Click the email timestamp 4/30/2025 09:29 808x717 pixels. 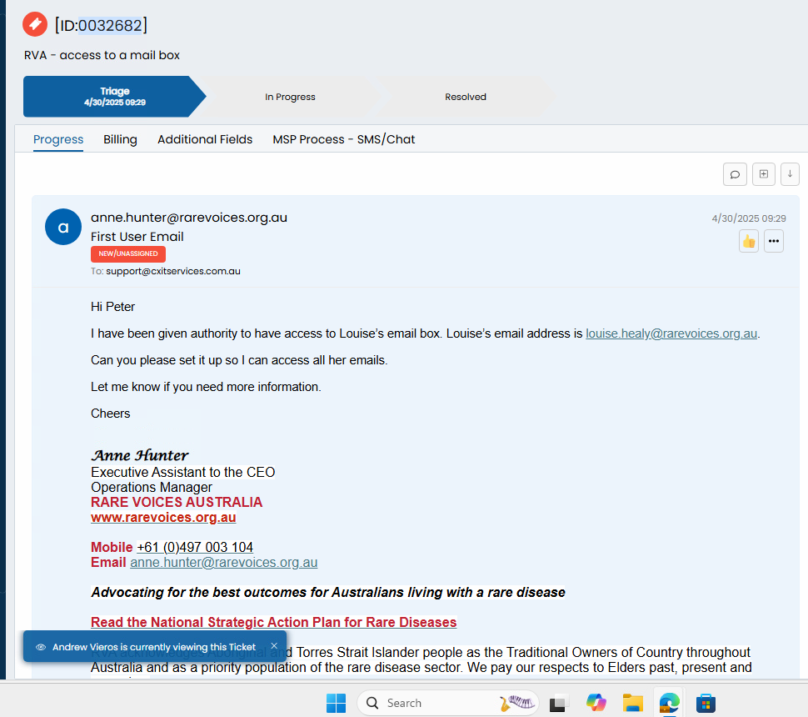click(749, 218)
